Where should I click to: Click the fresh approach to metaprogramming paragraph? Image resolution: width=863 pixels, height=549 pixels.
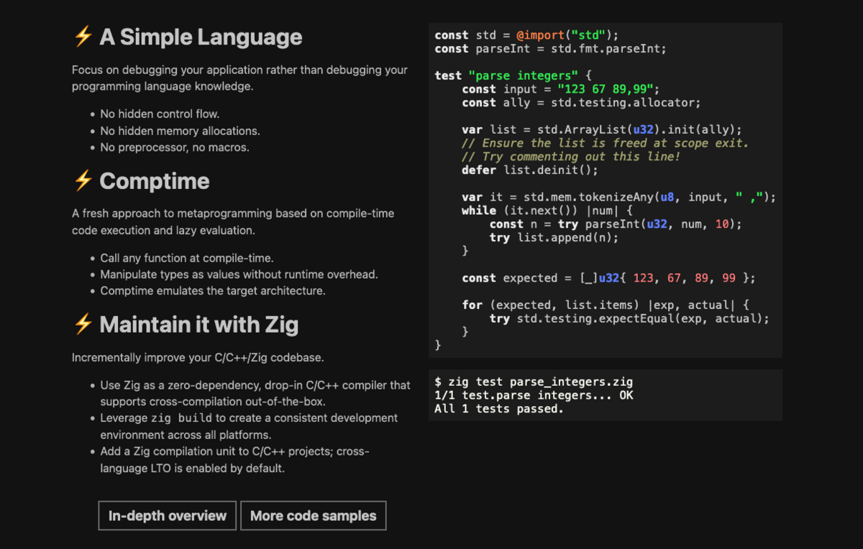pos(233,222)
